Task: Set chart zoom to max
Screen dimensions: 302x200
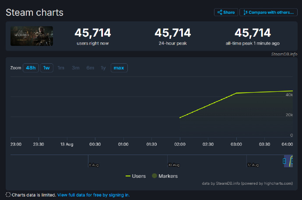Action: 119,68
